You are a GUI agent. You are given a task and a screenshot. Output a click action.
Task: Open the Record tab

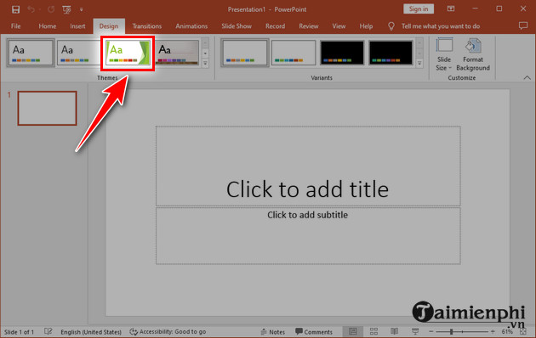(x=275, y=26)
